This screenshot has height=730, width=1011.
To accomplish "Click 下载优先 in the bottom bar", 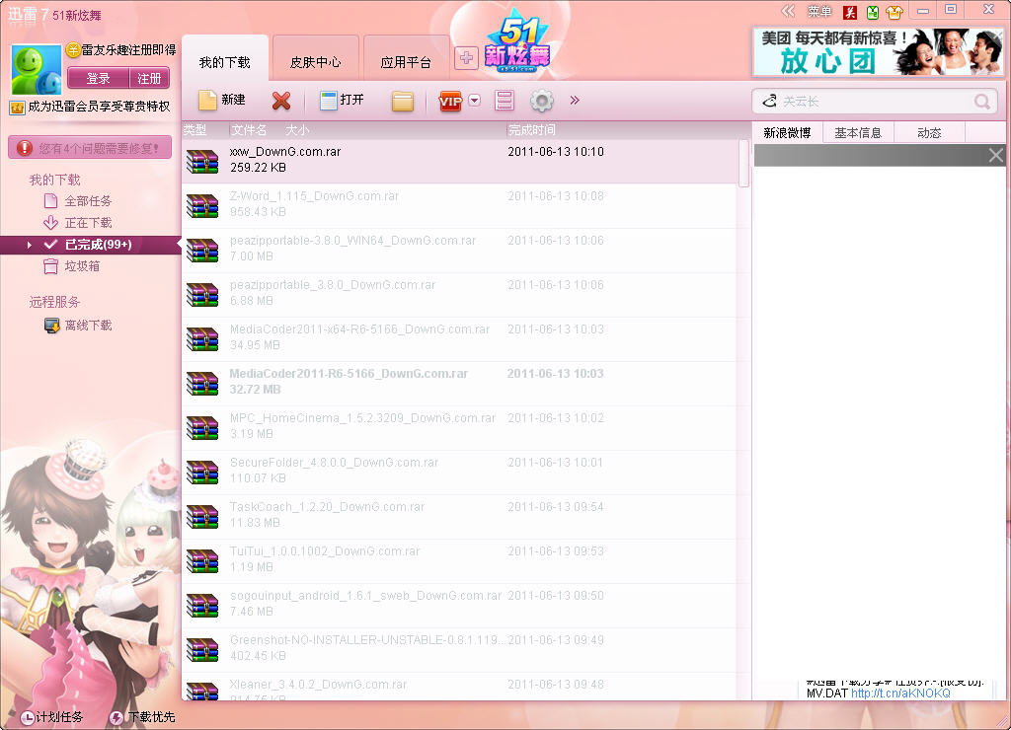I will coord(144,717).
